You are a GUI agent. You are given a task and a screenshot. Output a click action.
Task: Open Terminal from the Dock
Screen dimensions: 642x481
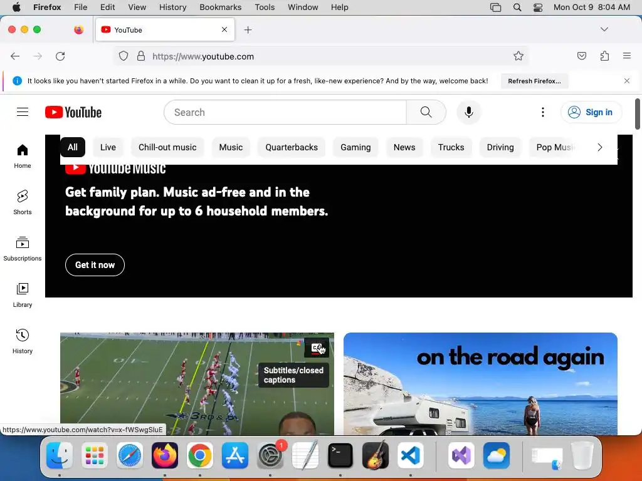click(x=340, y=455)
